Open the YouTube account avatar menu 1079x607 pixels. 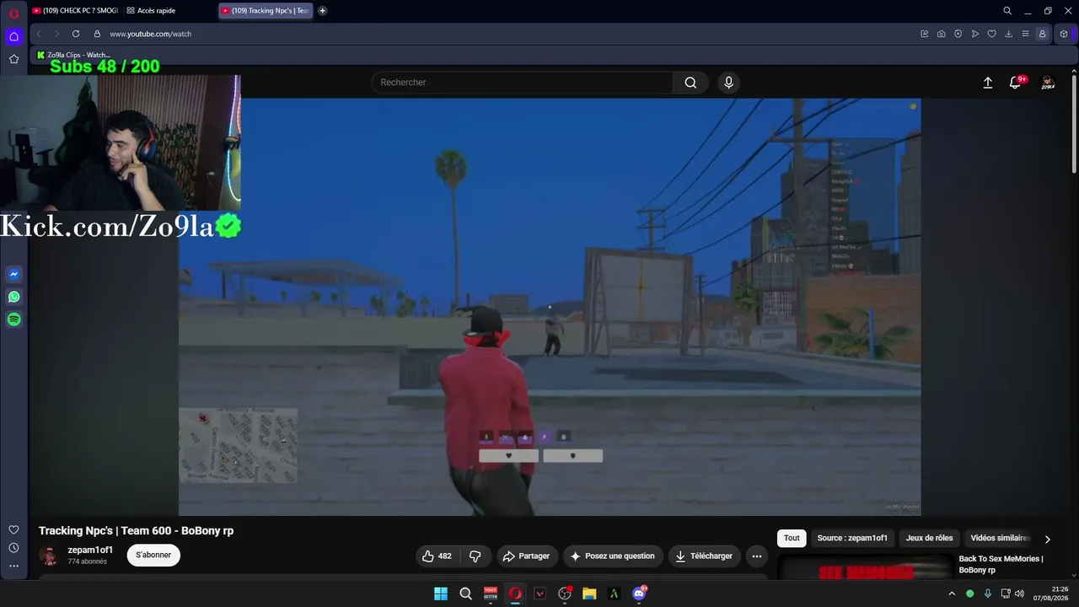(1048, 83)
